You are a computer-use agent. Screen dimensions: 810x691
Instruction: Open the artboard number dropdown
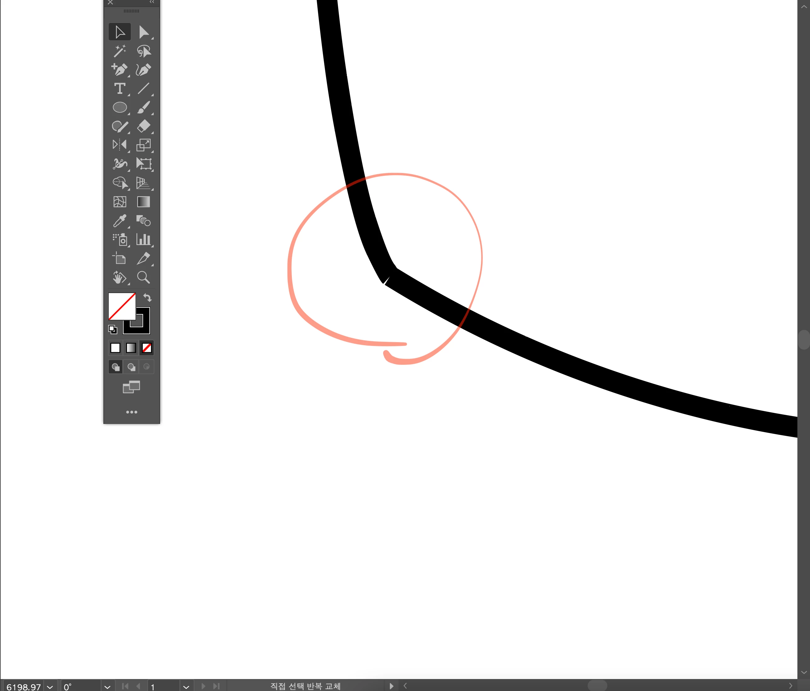click(186, 687)
